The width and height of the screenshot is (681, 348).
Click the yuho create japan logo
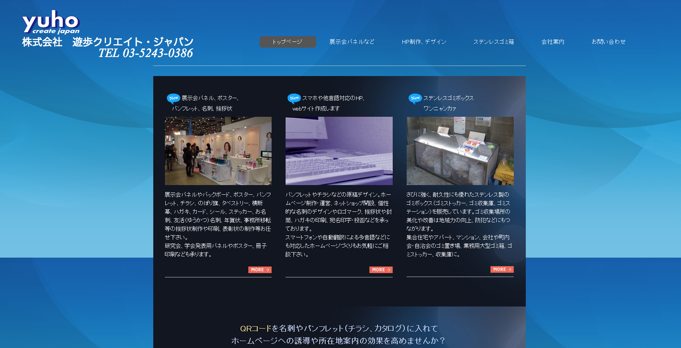51,23
